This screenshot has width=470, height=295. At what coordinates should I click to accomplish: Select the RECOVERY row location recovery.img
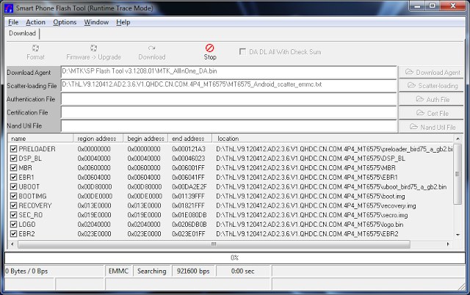(x=316, y=205)
